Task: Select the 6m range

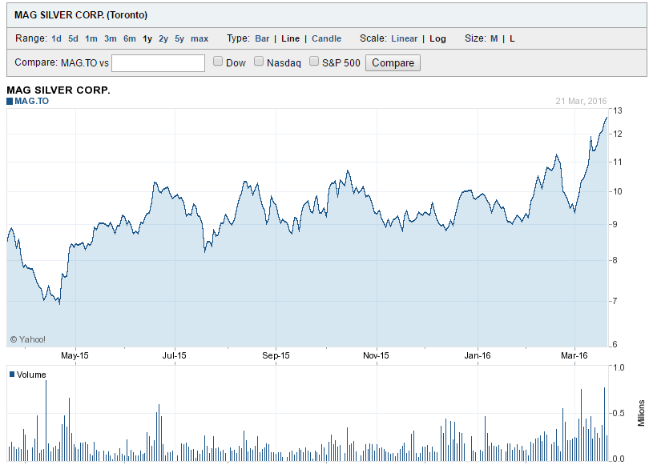Action: pyautogui.click(x=128, y=38)
